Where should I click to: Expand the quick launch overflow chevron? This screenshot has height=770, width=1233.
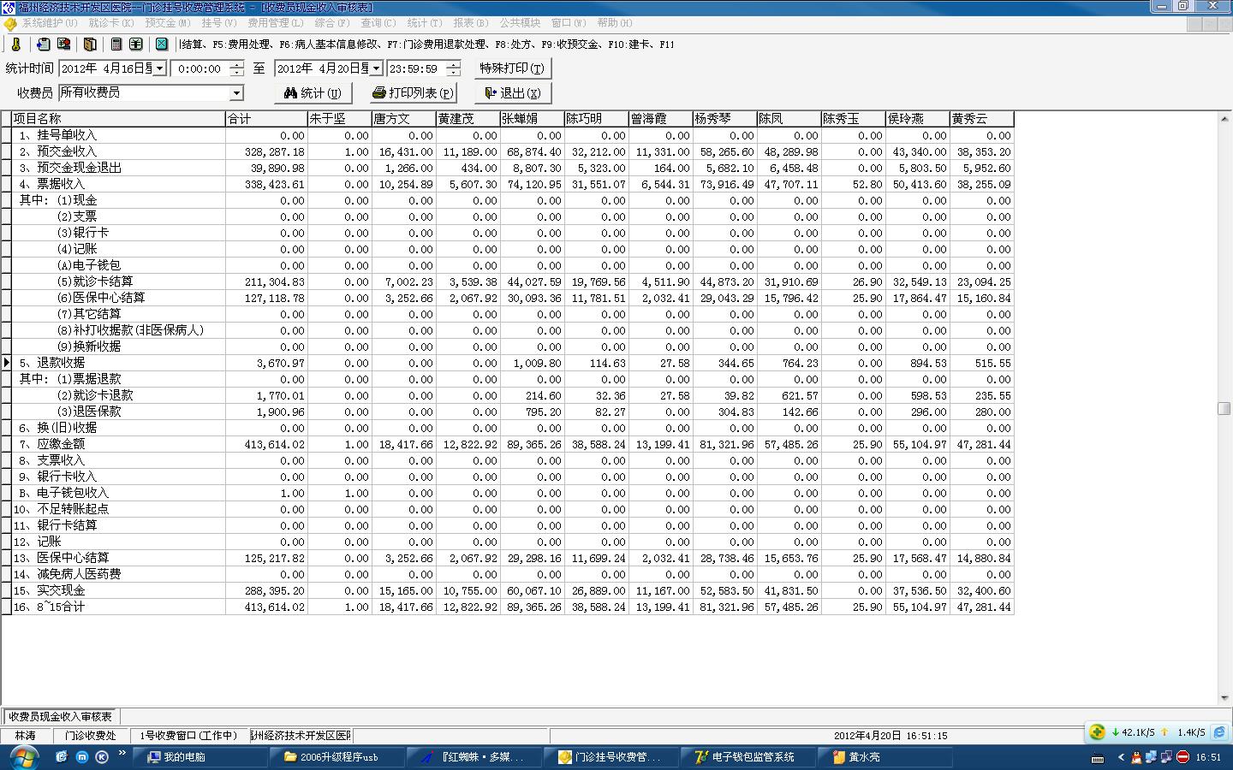(122, 754)
